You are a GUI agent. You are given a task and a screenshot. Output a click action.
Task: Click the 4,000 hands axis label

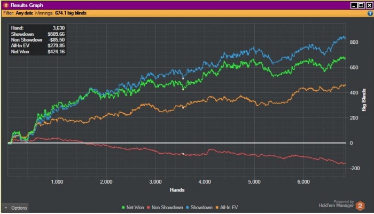205,182
